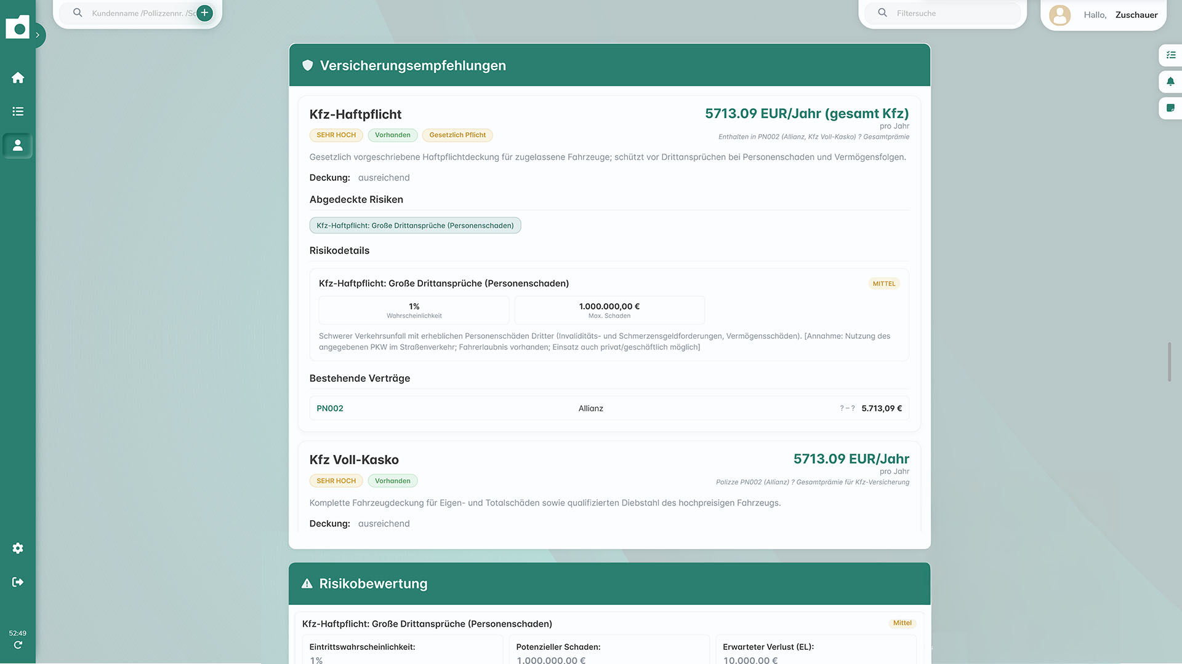Expand the 'MITTEL' rating in Risikodetails

click(x=883, y=283)
